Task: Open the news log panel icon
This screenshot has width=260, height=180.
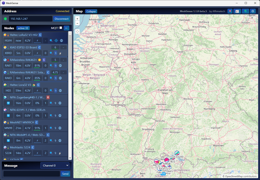Action: (x=237, y=11)
